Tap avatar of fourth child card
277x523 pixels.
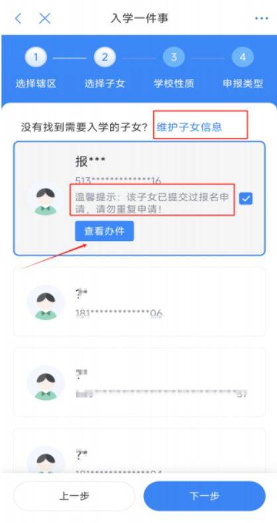46,460
